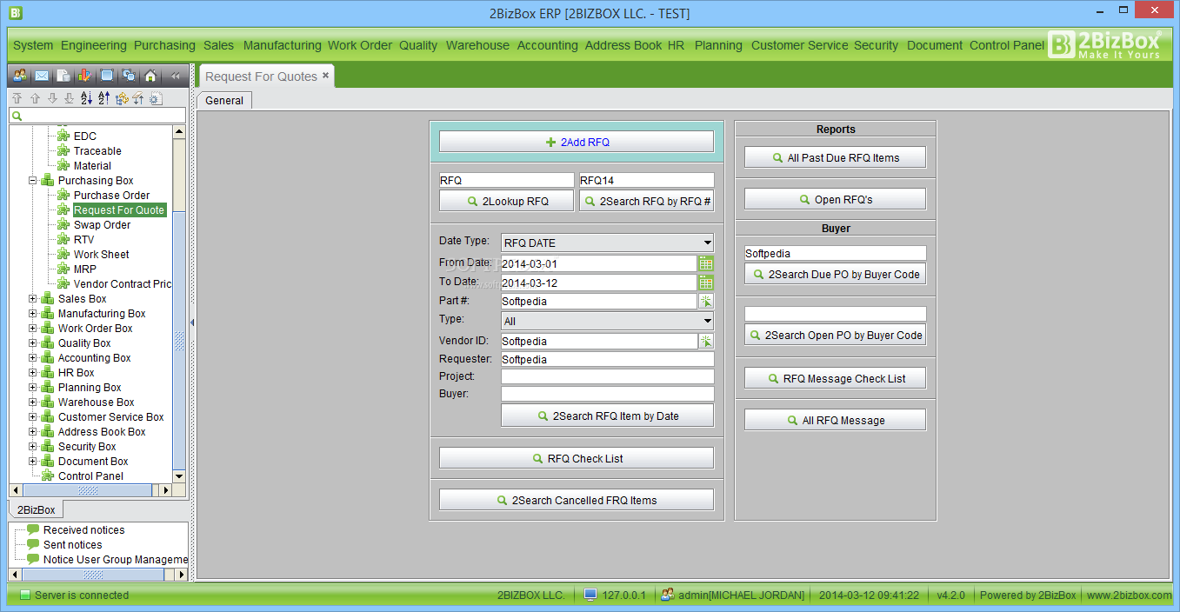Click the tree vertical scrollbar down arrow
The image size is (1180, 612).
point(179,476)
